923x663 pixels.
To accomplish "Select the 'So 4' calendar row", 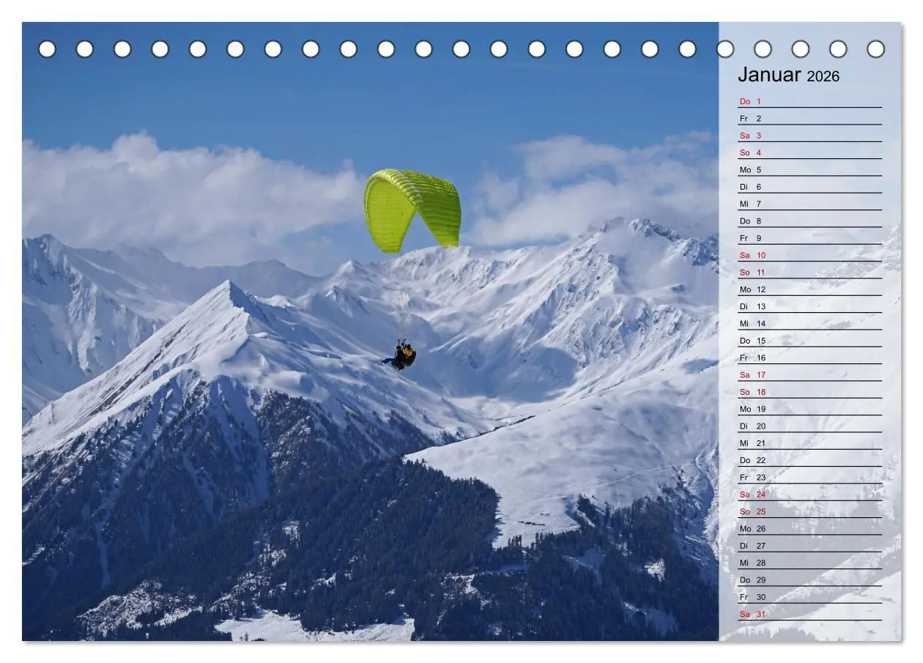I will 809,152.
